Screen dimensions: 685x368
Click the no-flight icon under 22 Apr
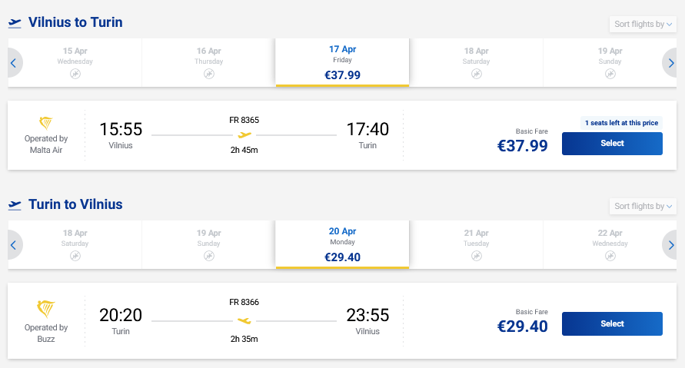point(610,256)
